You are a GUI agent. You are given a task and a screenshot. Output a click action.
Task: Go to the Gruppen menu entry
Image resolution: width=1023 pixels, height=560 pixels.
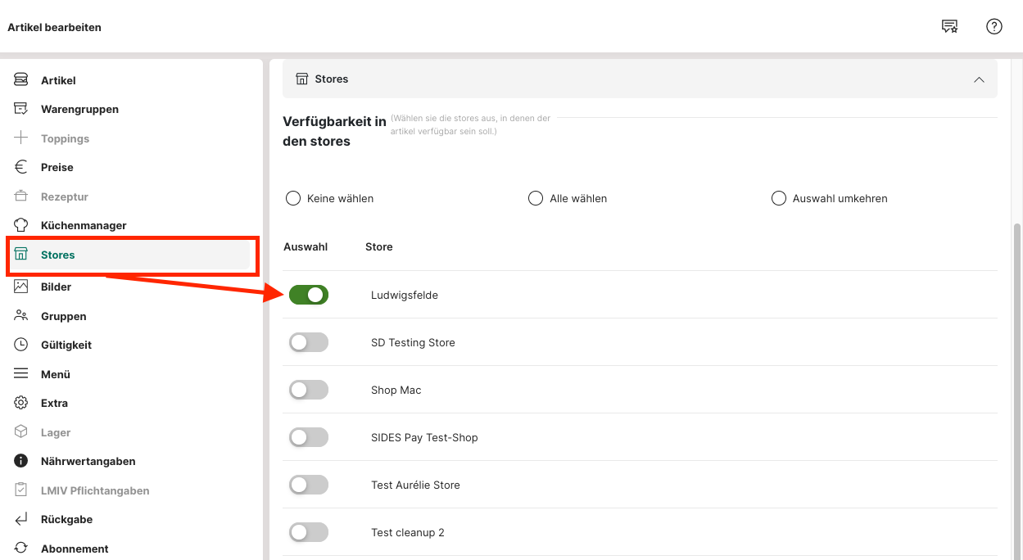tap(63, 316)
